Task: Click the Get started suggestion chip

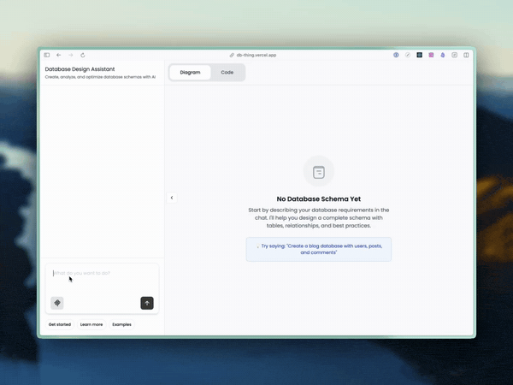Action: click(x=60, y=324)
